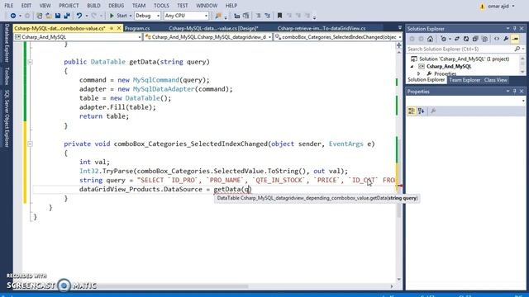Click the Property Pages wrench in Properties panel
The height and width of the screenshot is (297, 529).
433,111
